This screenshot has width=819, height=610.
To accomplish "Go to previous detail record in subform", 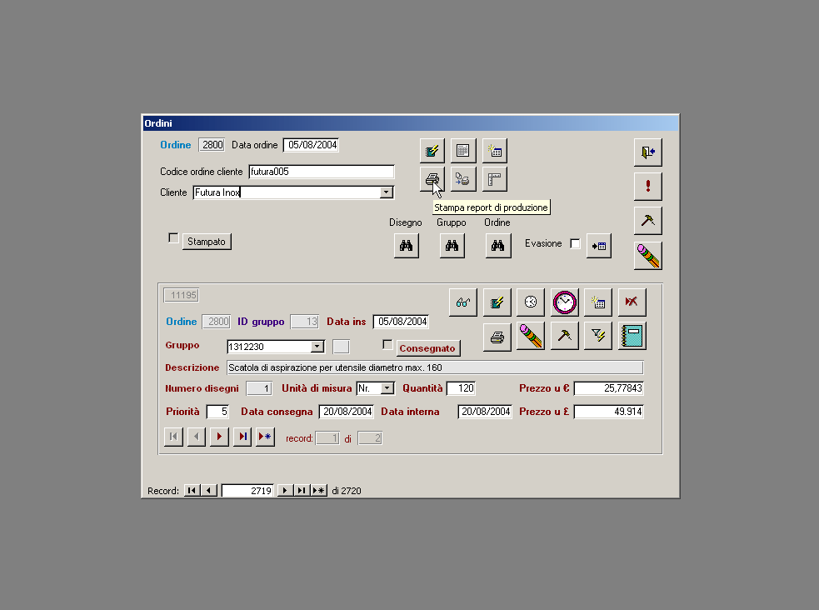I will [x=197, y=437].
